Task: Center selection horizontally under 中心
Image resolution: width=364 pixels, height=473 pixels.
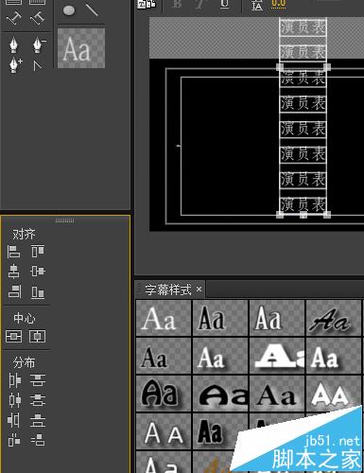Action: point(37,337)
